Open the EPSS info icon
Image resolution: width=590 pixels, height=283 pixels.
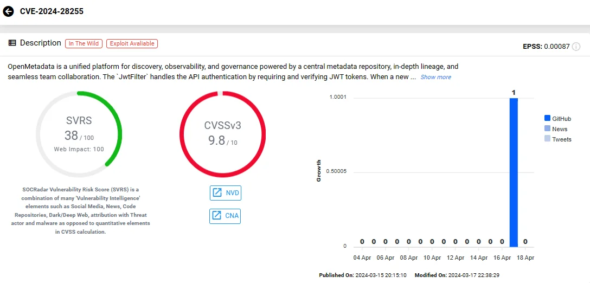click(x=576, y=47)
